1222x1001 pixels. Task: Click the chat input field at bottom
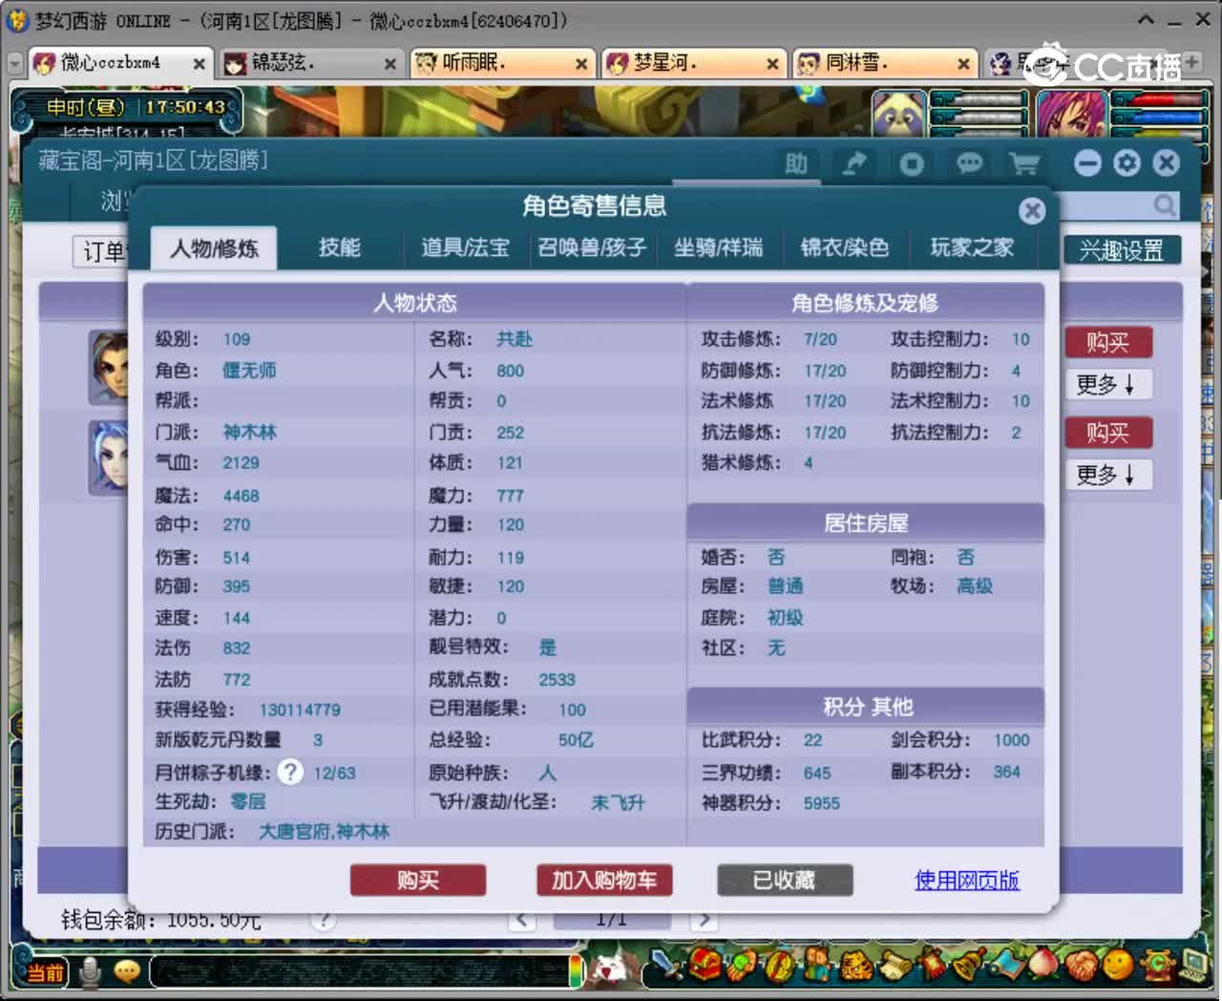(x=358, y=972)
